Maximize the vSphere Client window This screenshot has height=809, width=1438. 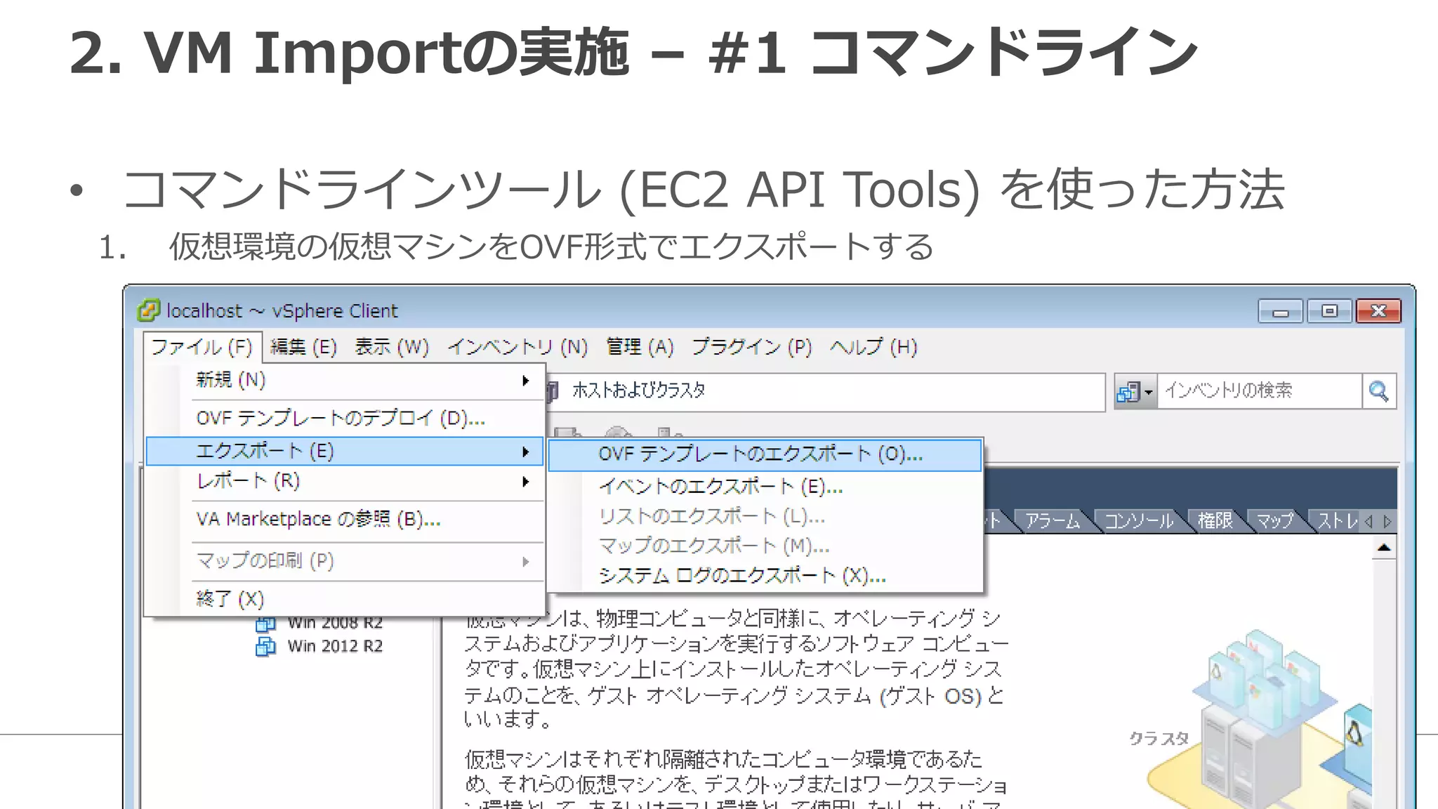1329,311
